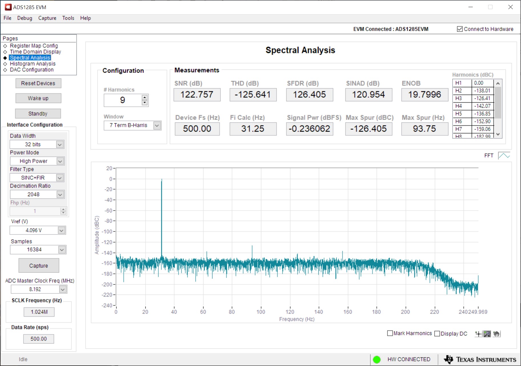Image resolution: width=521 pixels, height=366 pixels.
Task: Click the Signal Pwr (dBFS) field
Action: pyautogui.click(x=309, y=129)
